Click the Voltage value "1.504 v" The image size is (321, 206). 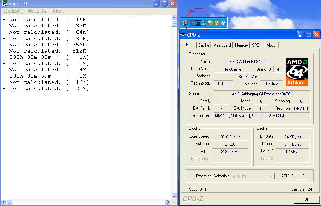(271, 84)
